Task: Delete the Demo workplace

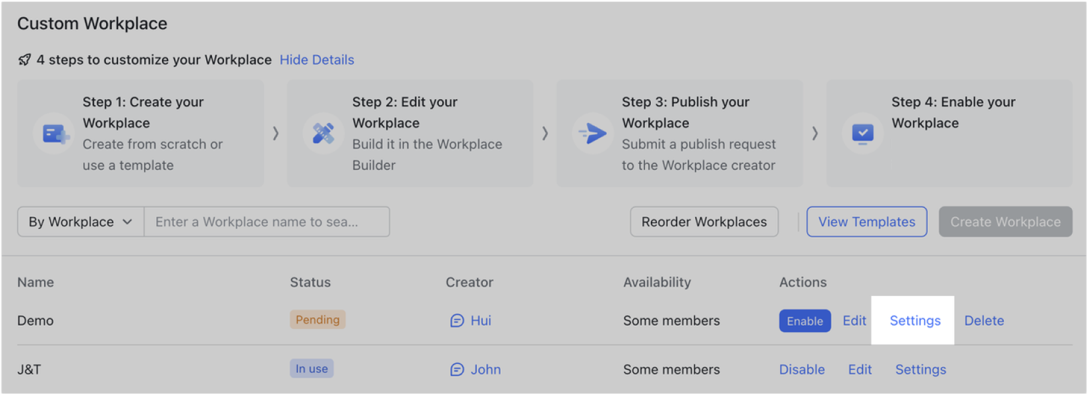Action: [x=984, y=320]
